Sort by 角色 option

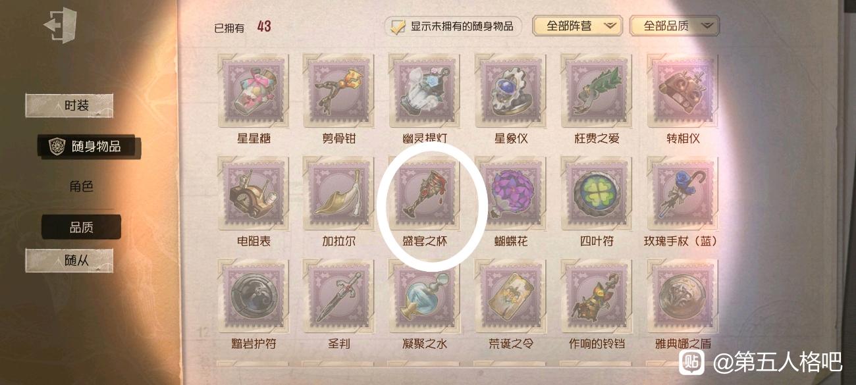coord(81,186)
